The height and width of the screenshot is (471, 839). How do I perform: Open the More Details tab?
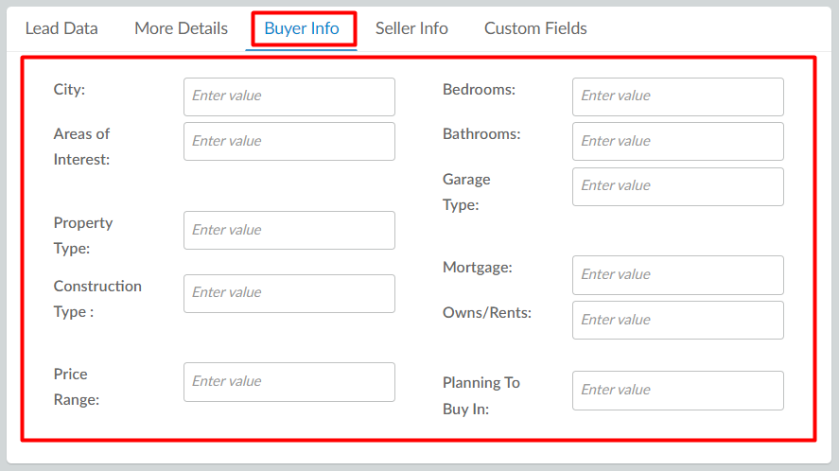[181, 28]
